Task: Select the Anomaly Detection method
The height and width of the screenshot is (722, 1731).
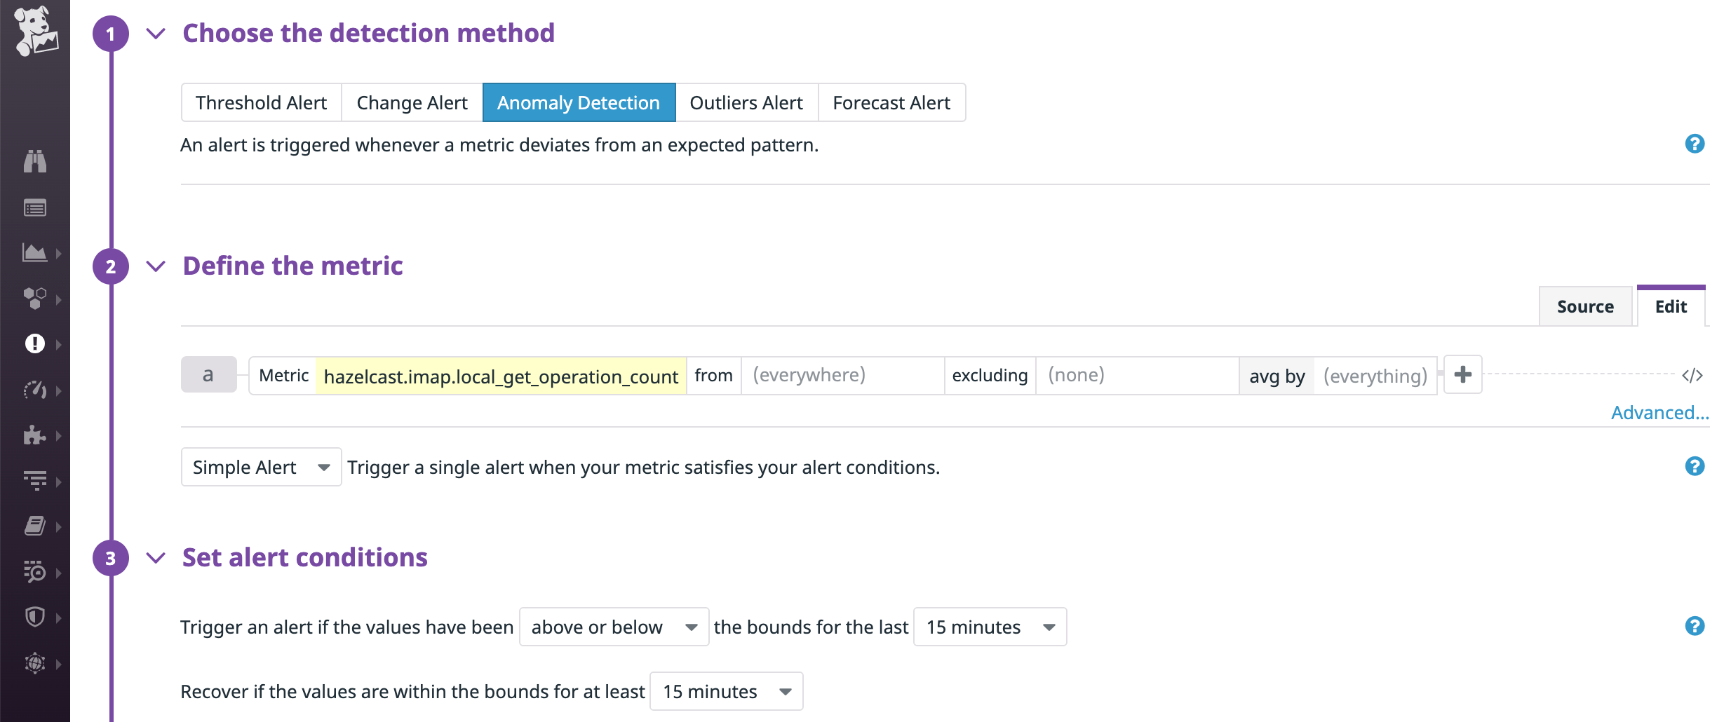Action: pyautogui.click(x=578, y=102)
